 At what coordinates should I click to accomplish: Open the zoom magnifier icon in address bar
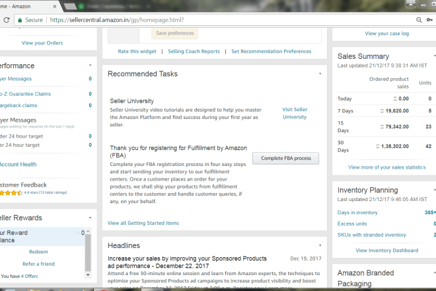pos(419,20)
